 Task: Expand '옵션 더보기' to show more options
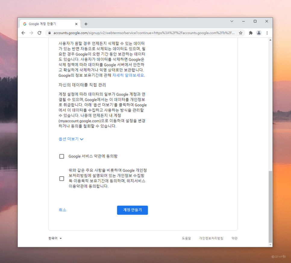pos(69,139)
